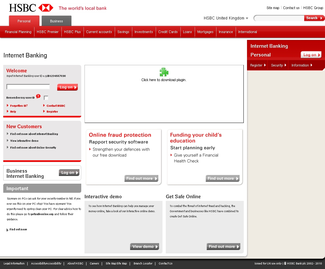325x269 pixels.
Task: Go to Credit Cards in the navigation bar
Action: 168,32
